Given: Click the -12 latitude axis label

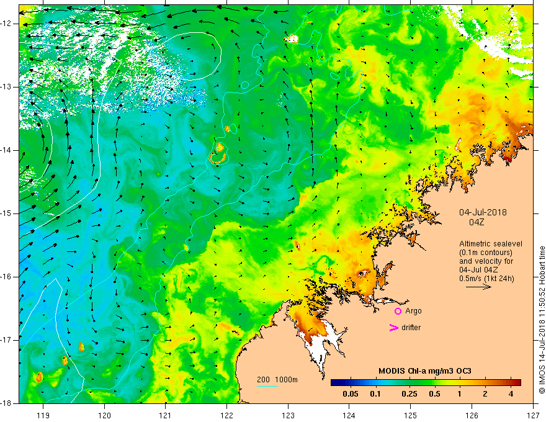Looking at the screenshot, I should (7, 24).
